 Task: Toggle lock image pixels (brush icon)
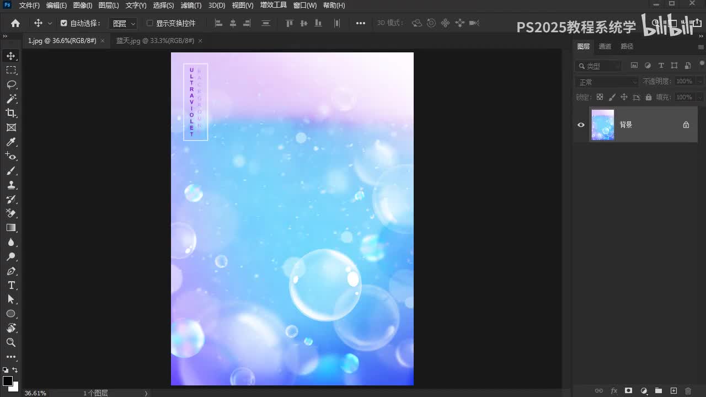click(612, 97)
